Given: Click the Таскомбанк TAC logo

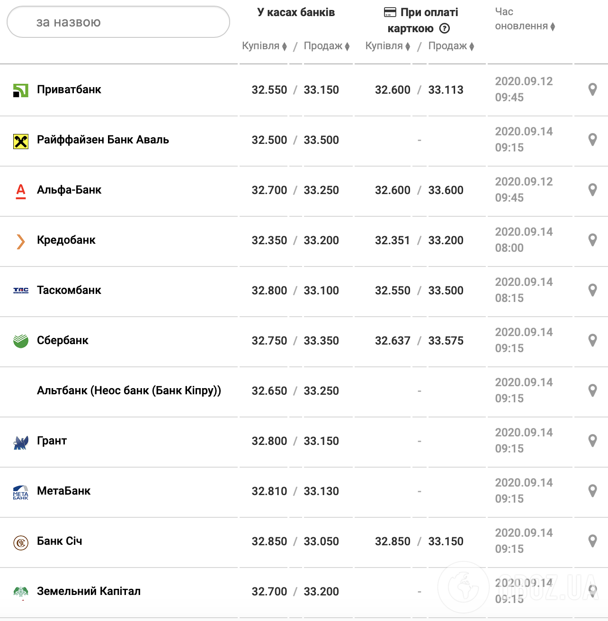Looking at the screenshot, I should click(x=21, y=291).
